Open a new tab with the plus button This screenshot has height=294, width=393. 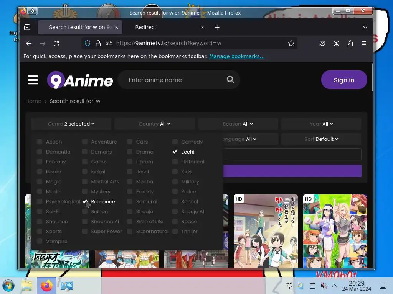(217, 27)
